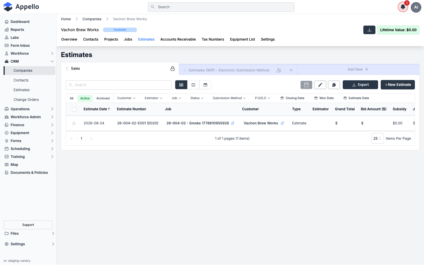This screenshot has width=424, height=270.
Task: Open the Won Date filter
Action: (324, 98)
